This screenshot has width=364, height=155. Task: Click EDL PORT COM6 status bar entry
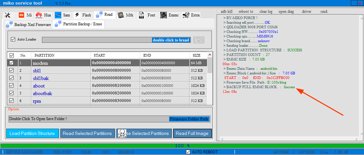click(x=73, y=152)
